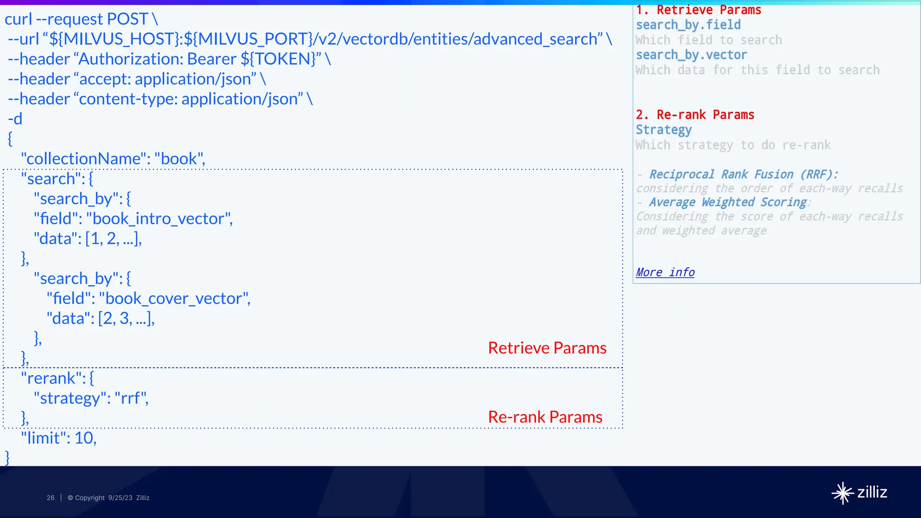Click the Zilliz logo icon
Screen dimensions: 921x518
coord(842,493)
